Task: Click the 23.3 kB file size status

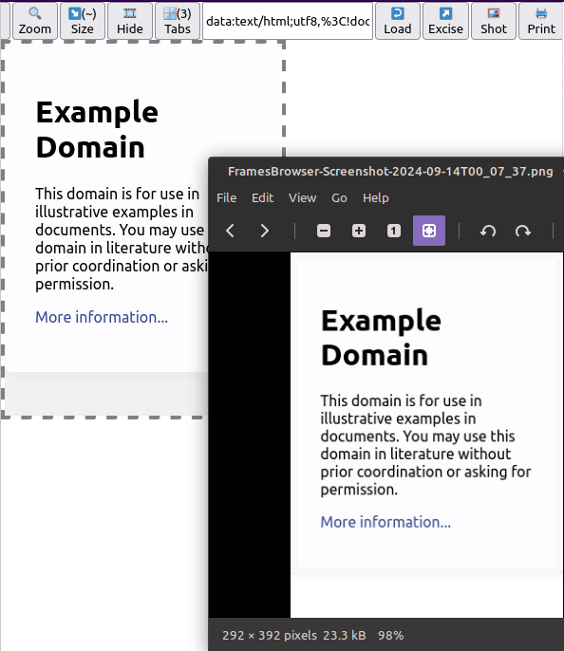Action: 345,635
